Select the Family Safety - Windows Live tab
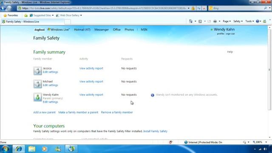The height and width of the screenshot is (153, 272). (x=33, y=22)
